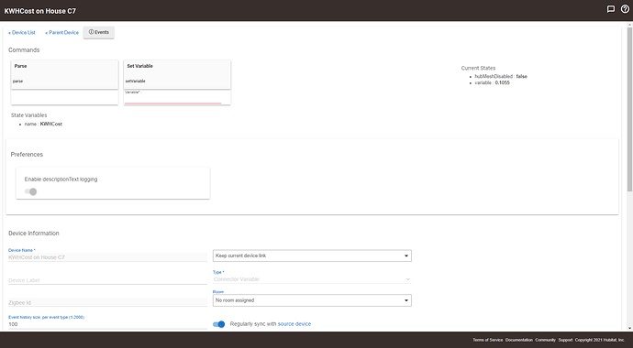Go back to Device List

tap(22, 33)
